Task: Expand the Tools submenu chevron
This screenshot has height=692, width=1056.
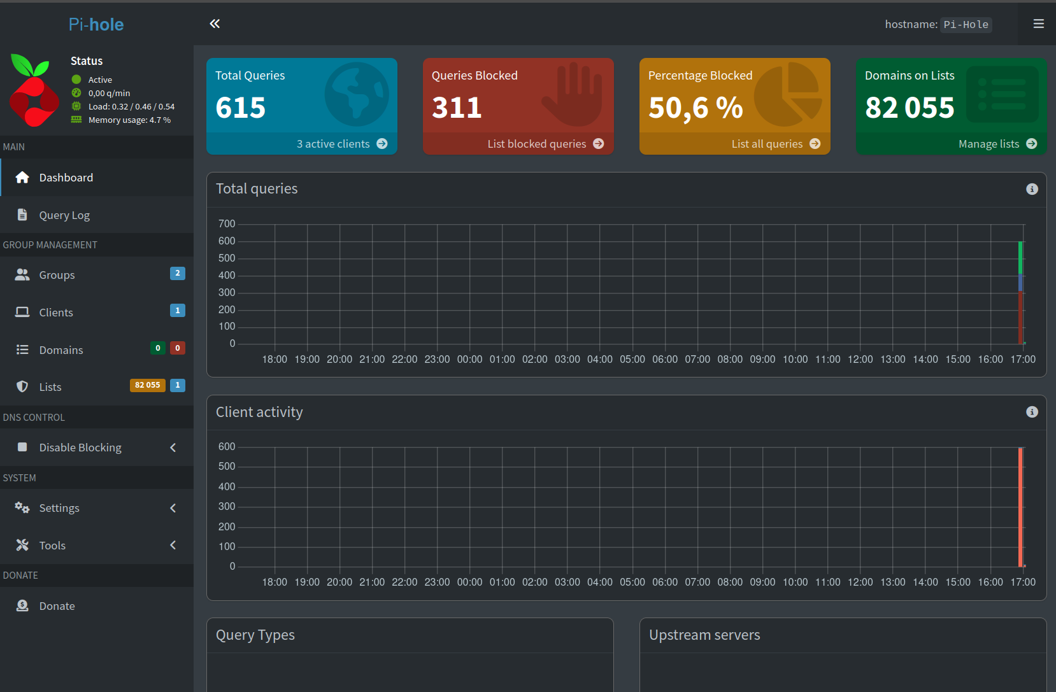Action: tap(173, 545)
